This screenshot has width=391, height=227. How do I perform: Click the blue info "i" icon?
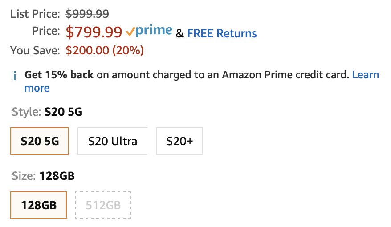click(x=15, y=76)
